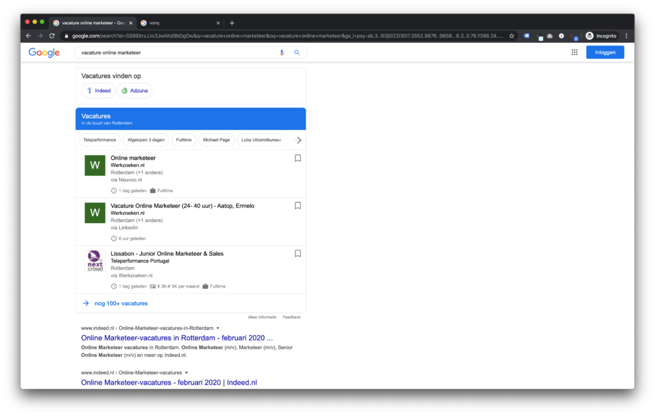Open a new tab with the plus button
This screenshot has height=416, width=655.
pos(232,23)
